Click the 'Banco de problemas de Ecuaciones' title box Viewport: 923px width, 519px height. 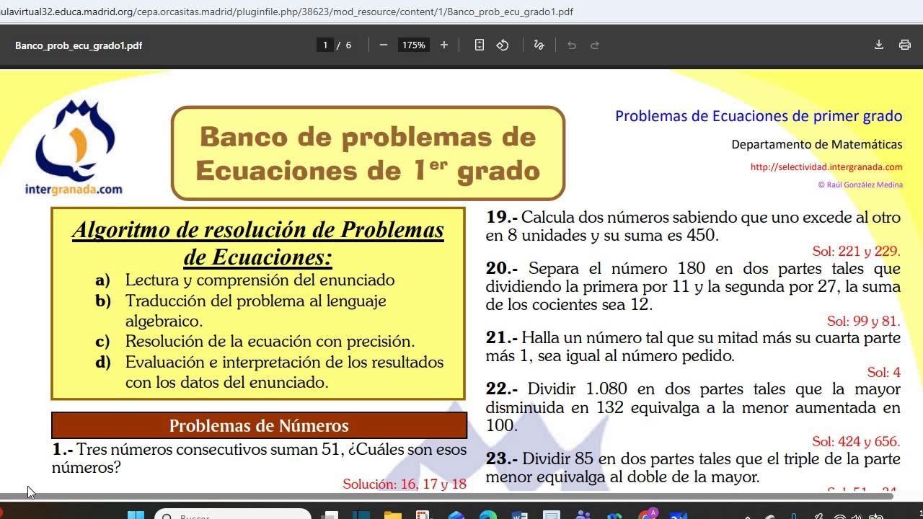tap(368, 153)
